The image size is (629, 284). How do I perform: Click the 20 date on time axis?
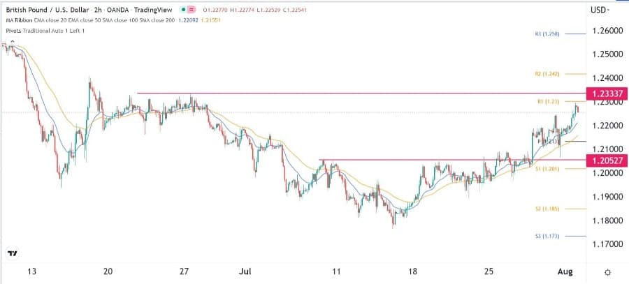108,271
